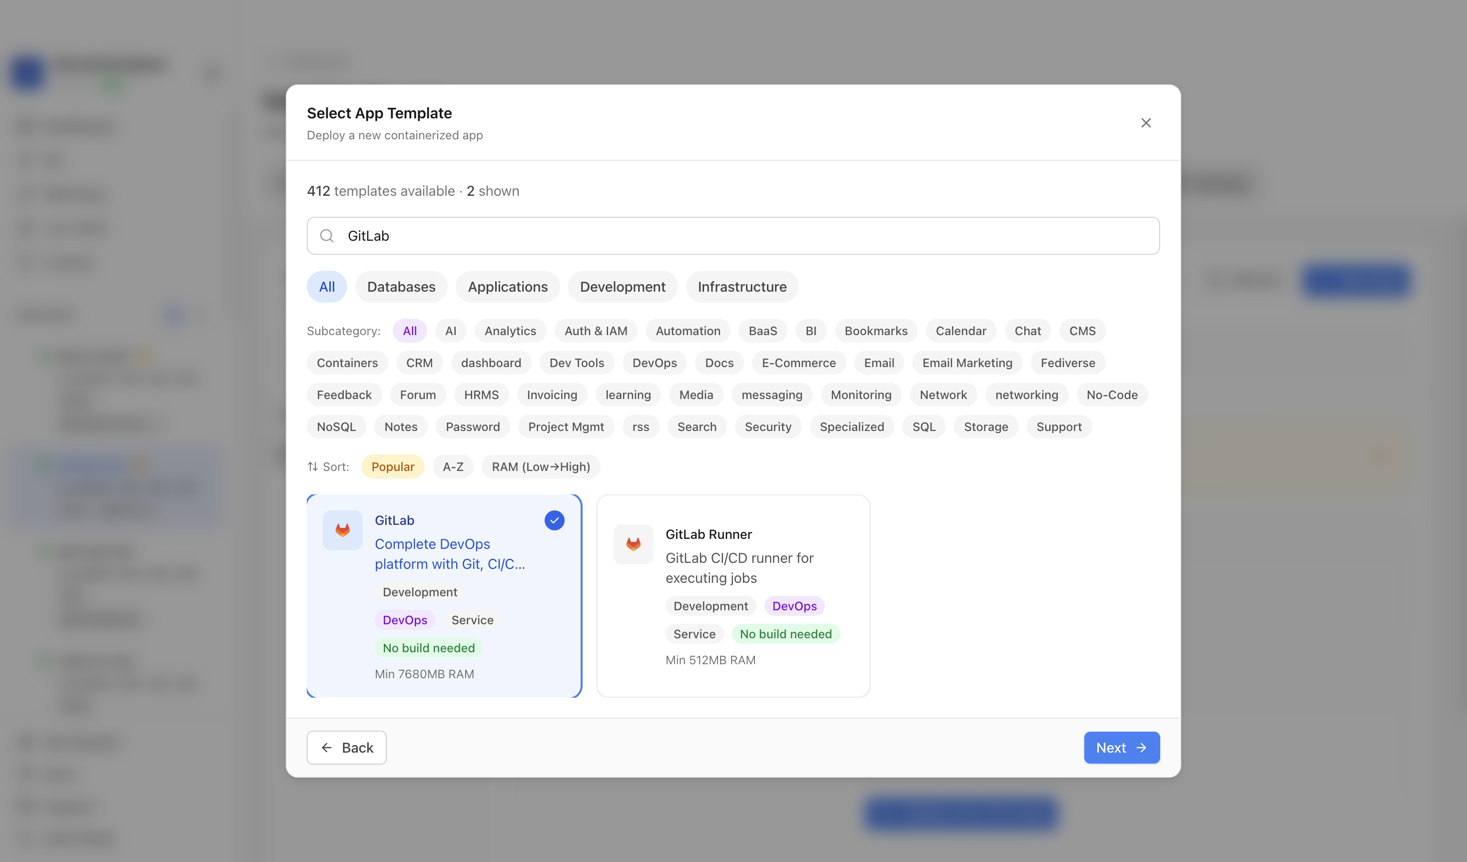This screenshot has height=862, width=1467.
Task: Choose the All subcategory chip
Action: point(409,331)
